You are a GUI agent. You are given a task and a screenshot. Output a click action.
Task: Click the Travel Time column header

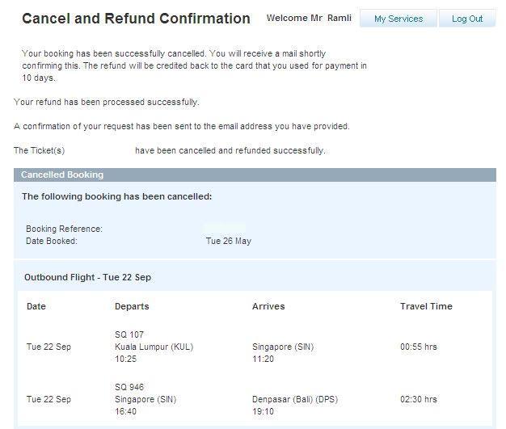coord(426,306)
